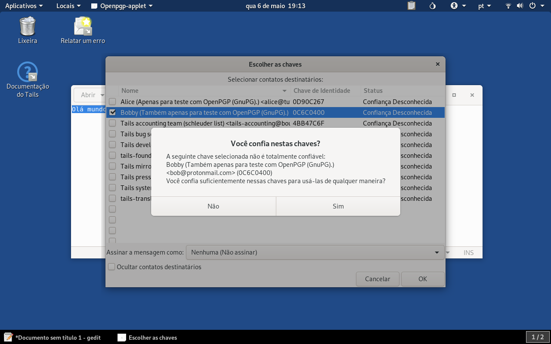This screenshot has width=551, height=344.
Task: Click Não in the trust dialog
Action: 214,206
